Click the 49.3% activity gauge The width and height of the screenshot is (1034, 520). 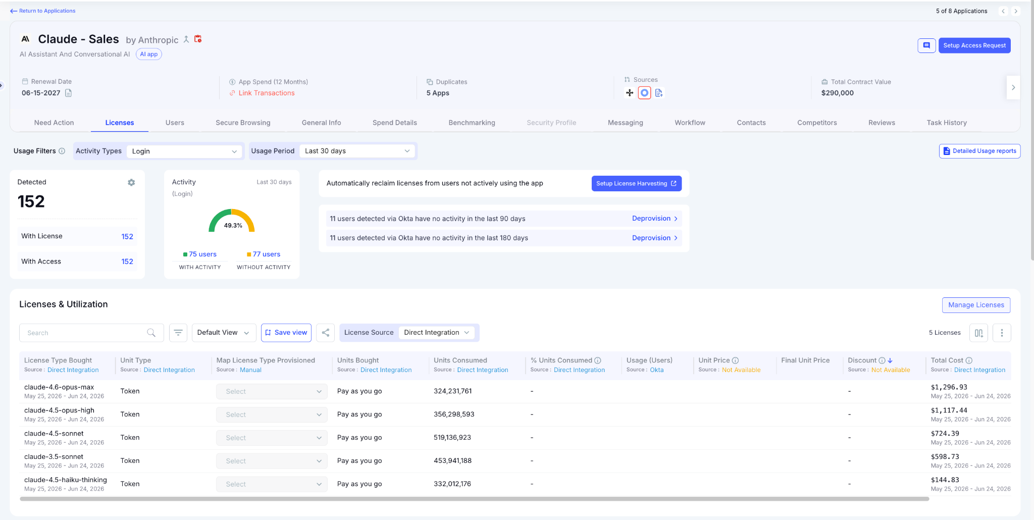click(232, 221)
